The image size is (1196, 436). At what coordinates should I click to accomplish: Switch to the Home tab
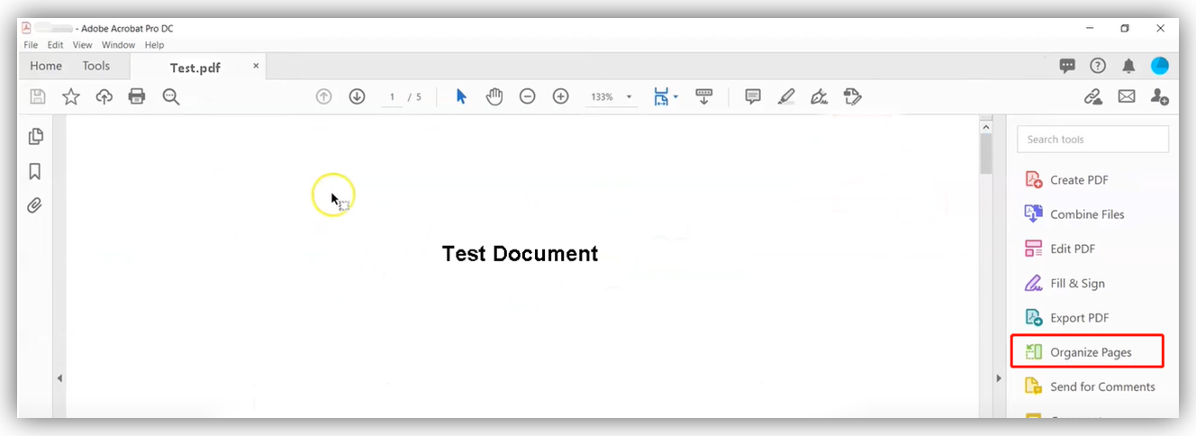click(x=46, y=66)
